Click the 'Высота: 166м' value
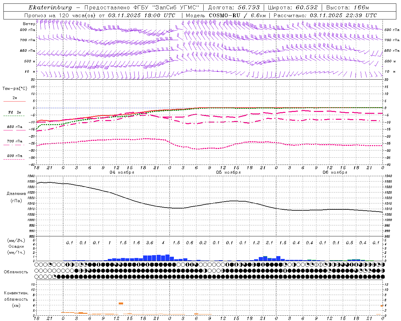Image resolution: width=401 pixels, height=321 pixels. [x=347, y=8]
